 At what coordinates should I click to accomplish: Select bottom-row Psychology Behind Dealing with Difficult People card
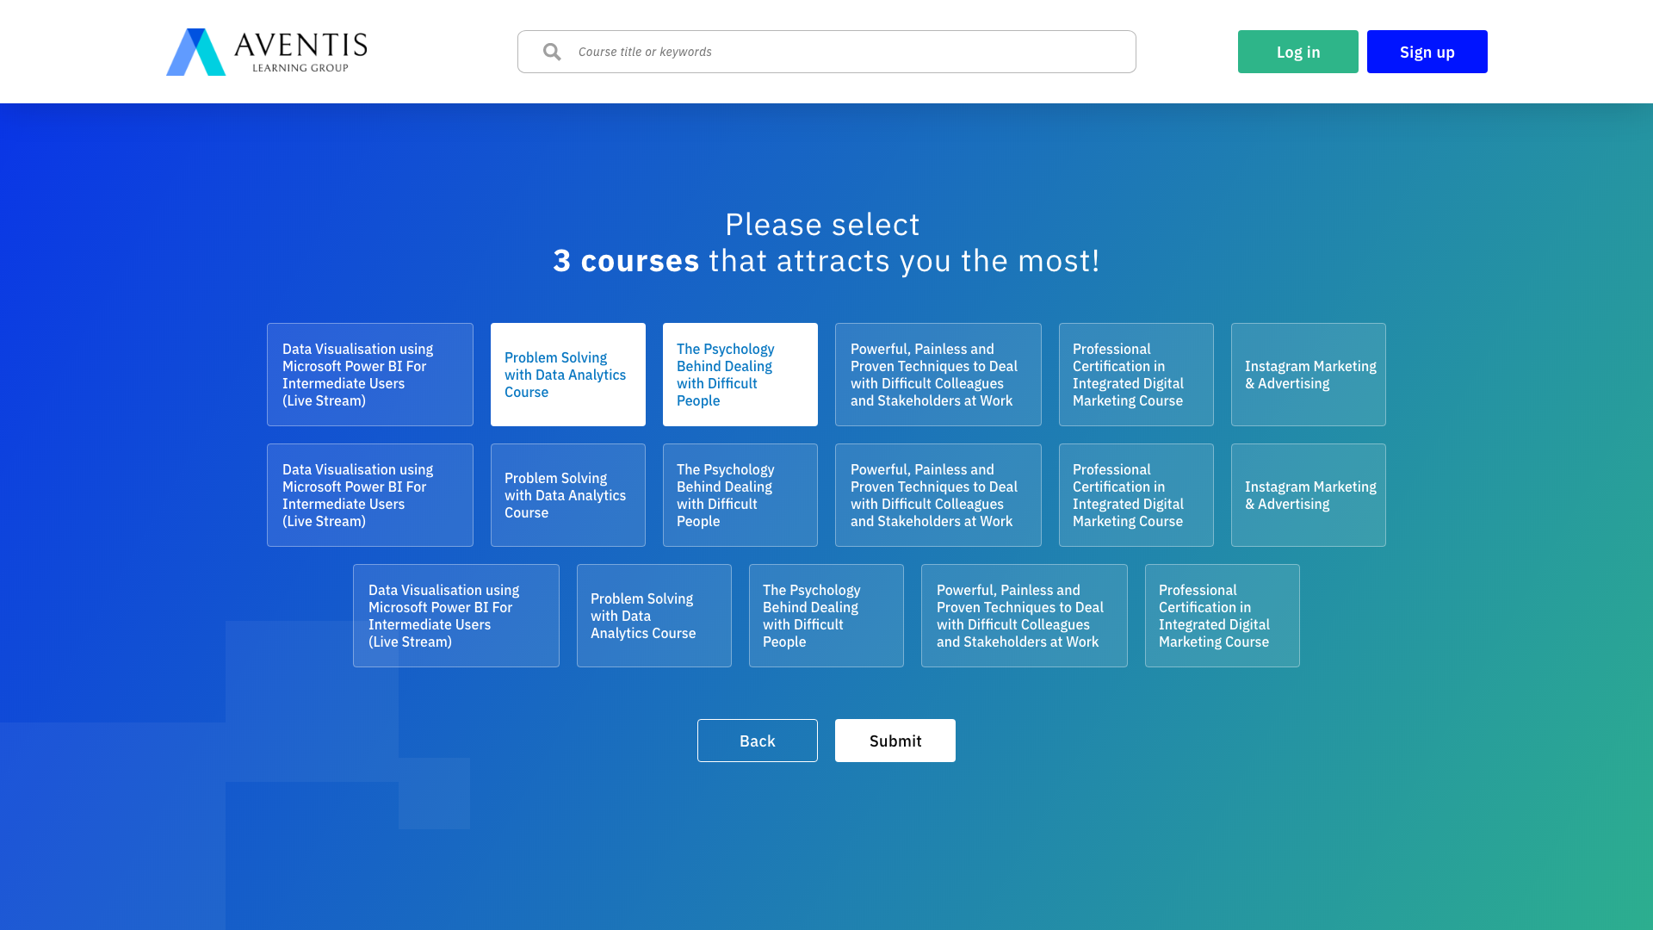(x=826, y=616)
